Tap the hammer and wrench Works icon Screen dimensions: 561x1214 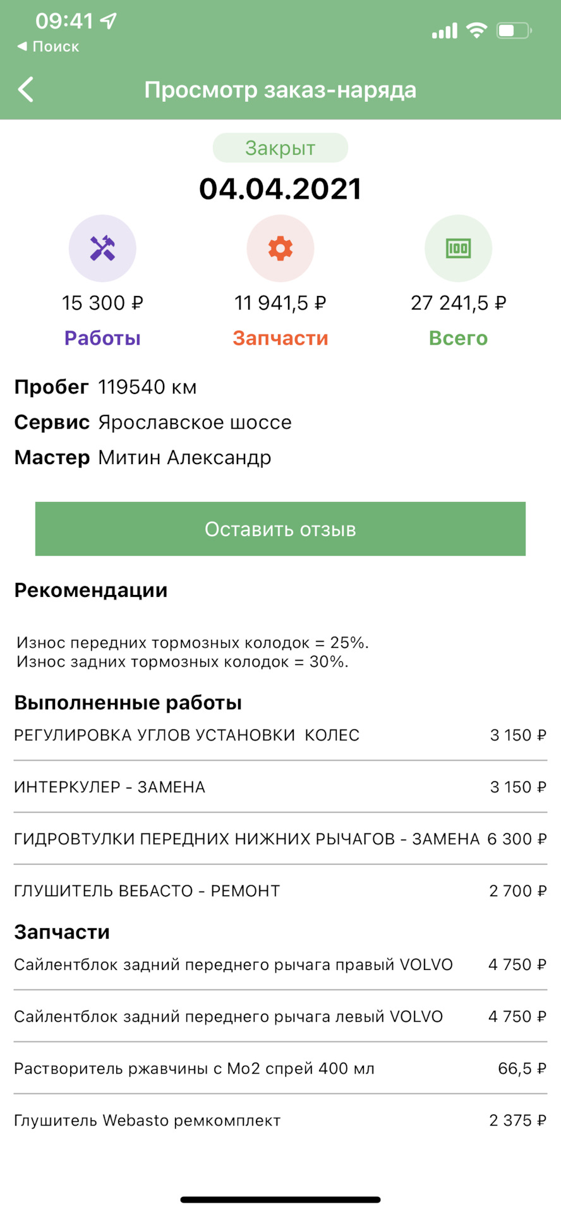(x=102, y=248)
